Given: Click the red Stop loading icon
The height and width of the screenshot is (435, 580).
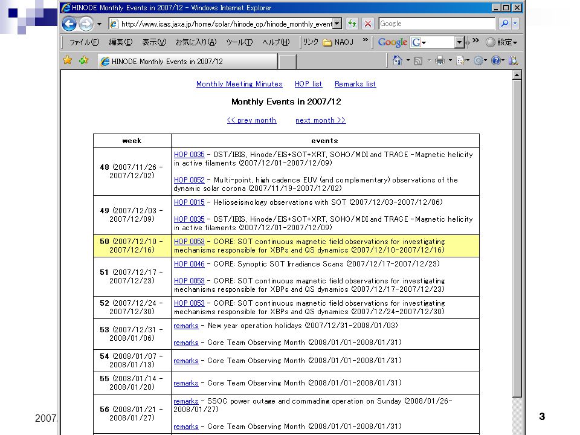Looking at the screenshot, I should [x=368, y=24].
